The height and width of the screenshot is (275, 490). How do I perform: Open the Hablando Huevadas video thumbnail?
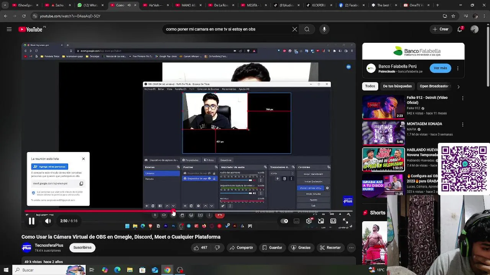383,160
